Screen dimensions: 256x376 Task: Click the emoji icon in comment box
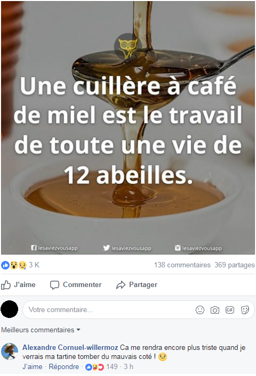(x=200, y=310)
